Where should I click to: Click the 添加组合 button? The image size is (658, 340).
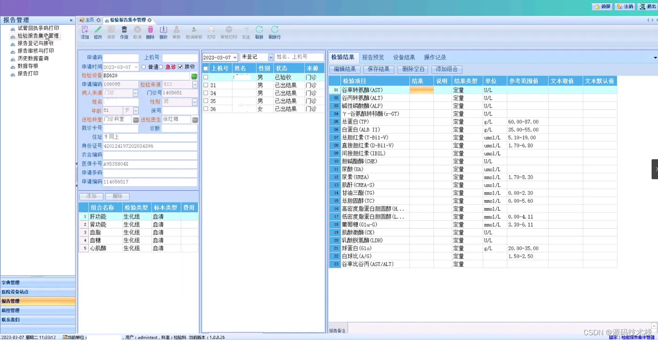[x=446, y=70]
